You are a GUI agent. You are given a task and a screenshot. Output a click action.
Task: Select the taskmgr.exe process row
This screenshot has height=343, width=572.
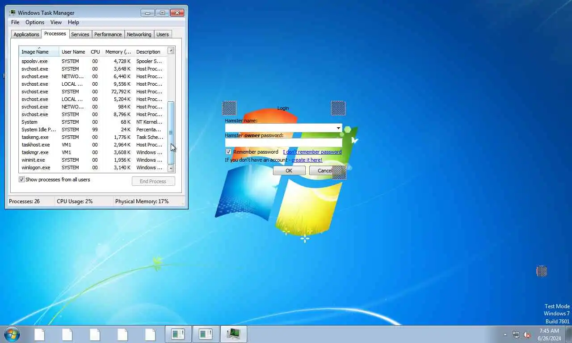click(x=93, y=152)
